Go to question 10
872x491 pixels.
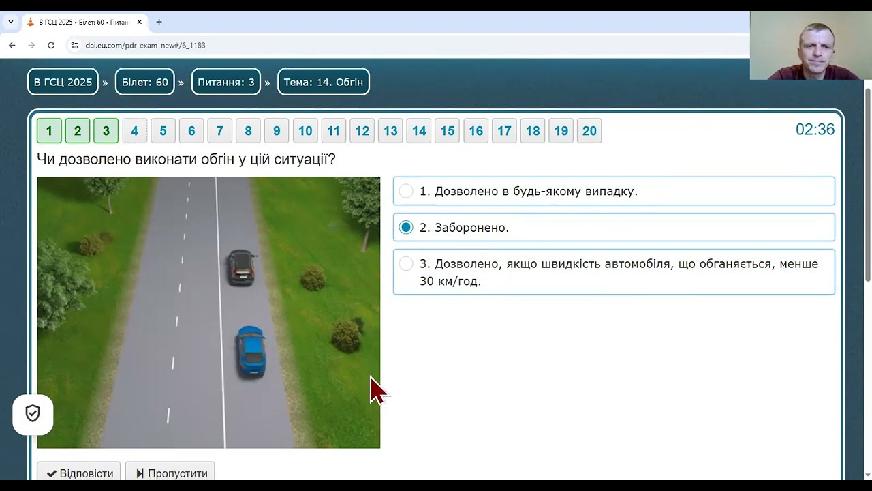point(305,131)
